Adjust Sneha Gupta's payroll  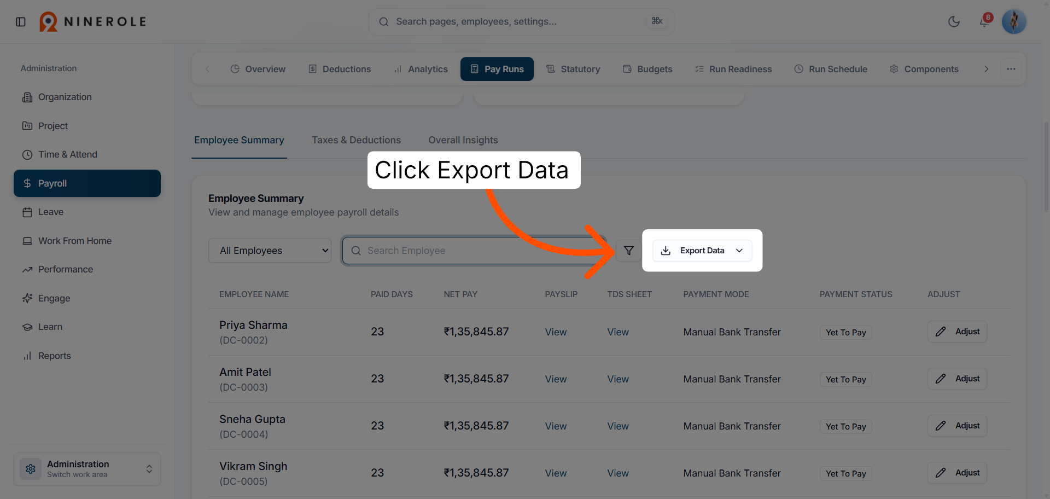957,426
